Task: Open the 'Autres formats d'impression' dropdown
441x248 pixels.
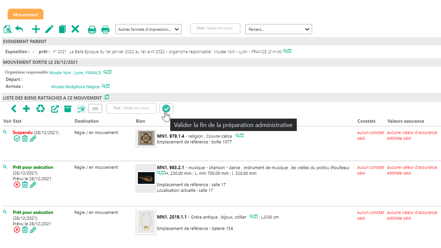Action: click(148, 29)
